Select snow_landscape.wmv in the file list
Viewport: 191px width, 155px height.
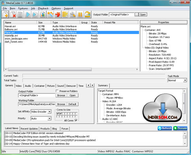71,39
